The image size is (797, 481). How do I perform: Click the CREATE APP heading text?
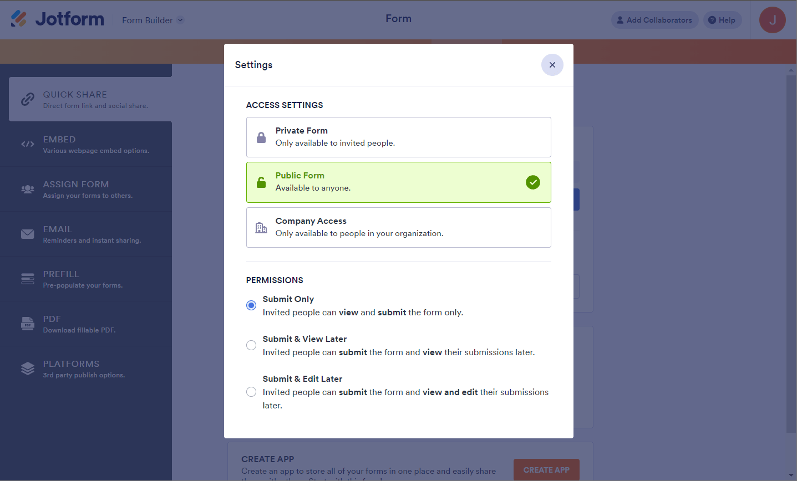268,459
